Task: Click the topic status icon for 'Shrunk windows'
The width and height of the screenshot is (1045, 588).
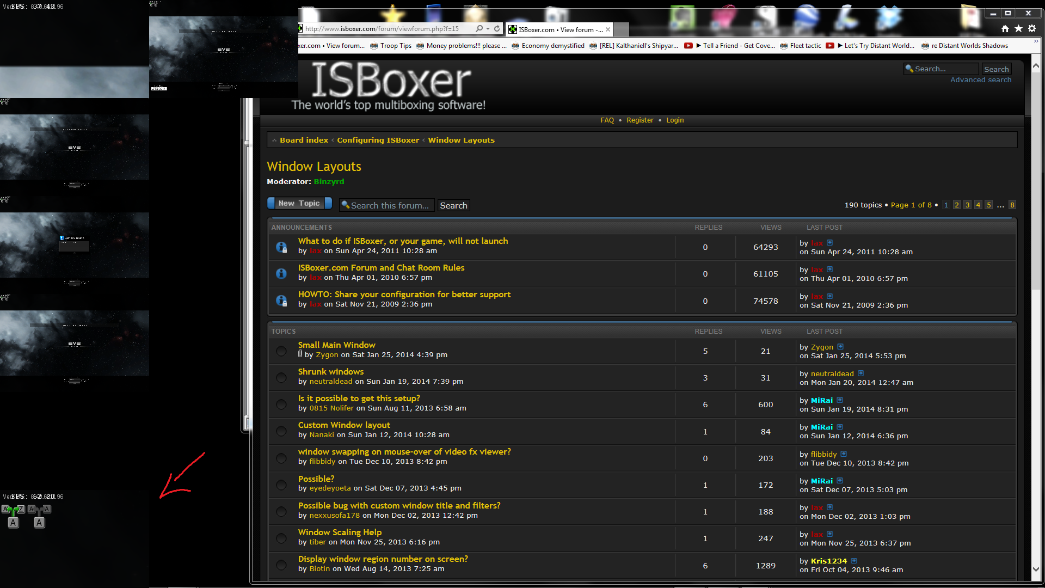Action: coord(281,378)
